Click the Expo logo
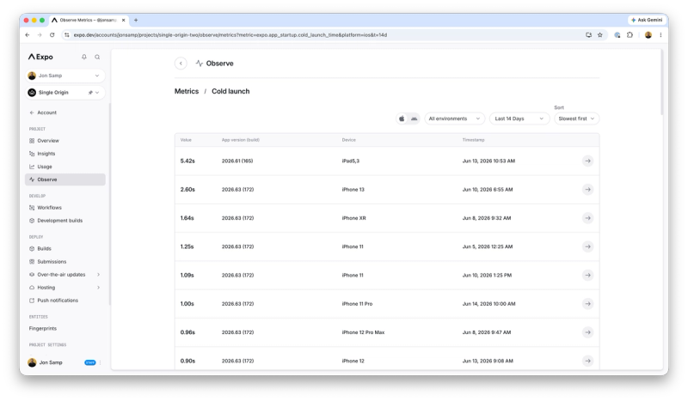This screenshot has width=688, height=401. pos(40,57)
